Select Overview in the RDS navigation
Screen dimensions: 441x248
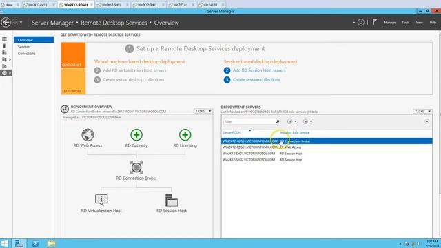34,40
